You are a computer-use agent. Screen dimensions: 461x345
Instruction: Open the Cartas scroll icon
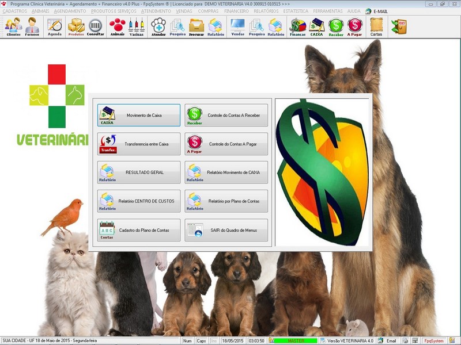[376, 26]
